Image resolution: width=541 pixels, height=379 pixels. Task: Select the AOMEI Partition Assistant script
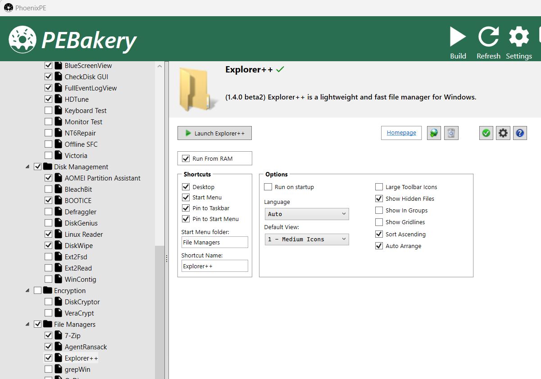coord(102,178)
